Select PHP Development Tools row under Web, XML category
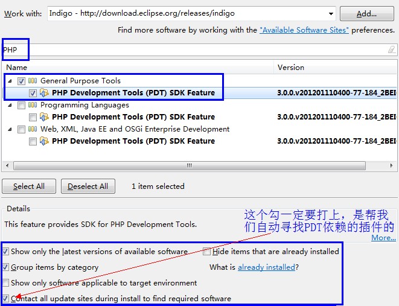 pyautogui.click(x=133, y=141)
